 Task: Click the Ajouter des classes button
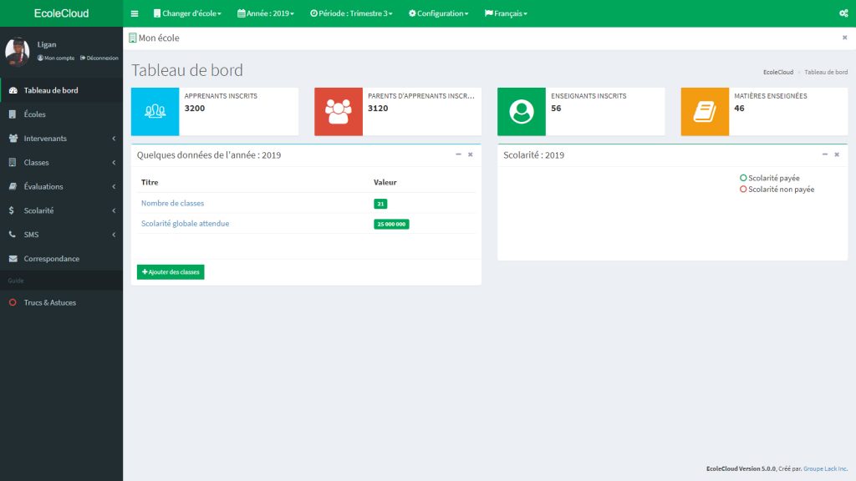170,271
